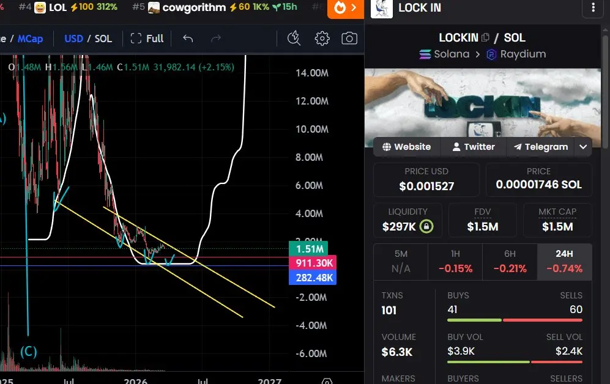Open the indicator quick-search icon
Screen dimensions: 610x384
[x=294, y=39]
